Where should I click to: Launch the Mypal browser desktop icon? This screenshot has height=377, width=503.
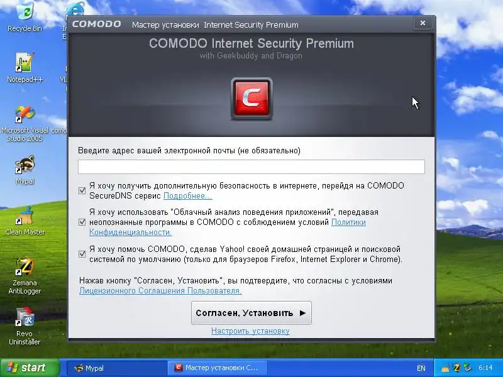(x=25, y=170)
